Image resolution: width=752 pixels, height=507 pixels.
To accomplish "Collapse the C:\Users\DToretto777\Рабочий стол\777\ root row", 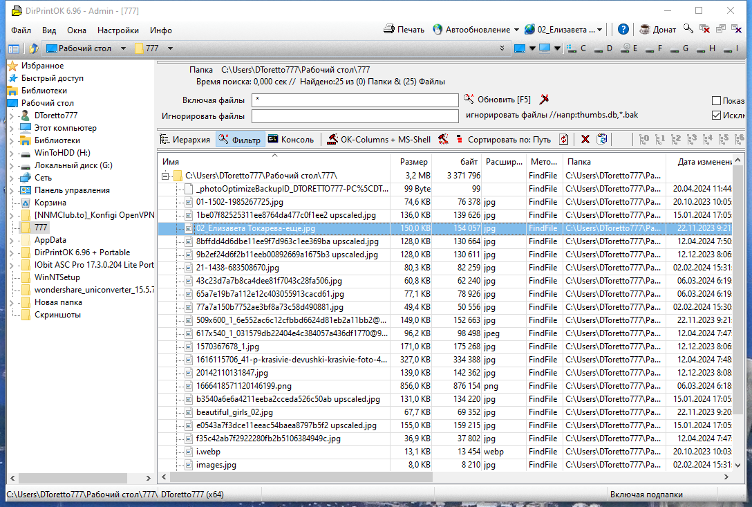I will point(165,176).
